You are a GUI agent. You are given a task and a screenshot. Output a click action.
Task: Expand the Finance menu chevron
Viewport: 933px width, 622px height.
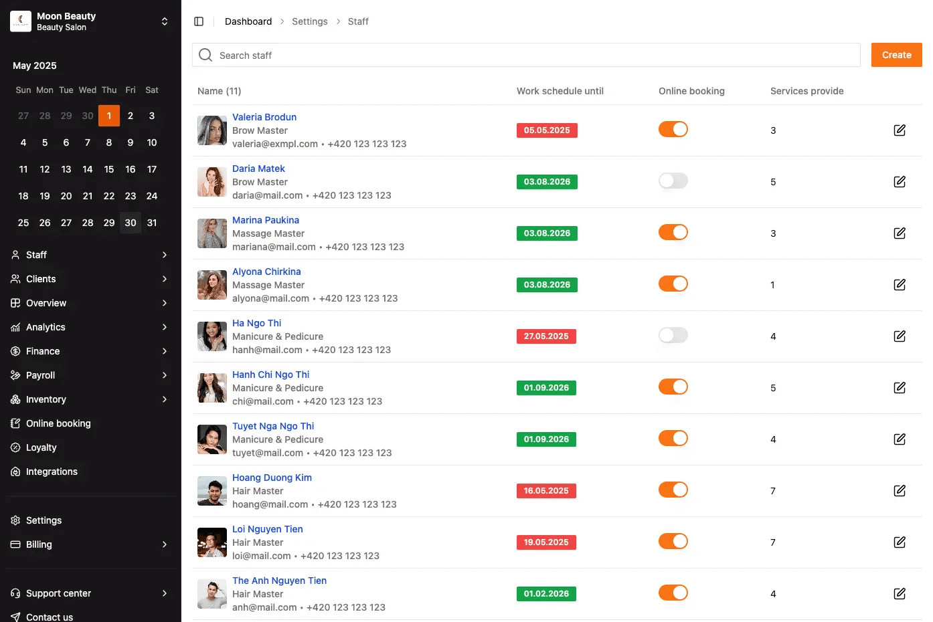164,351
